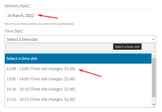
Task: Click the list scrollbar up arrow
Action: click(154, 56)
